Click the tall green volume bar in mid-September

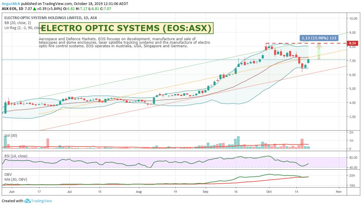pyautogui.click(x=238, y=142)
